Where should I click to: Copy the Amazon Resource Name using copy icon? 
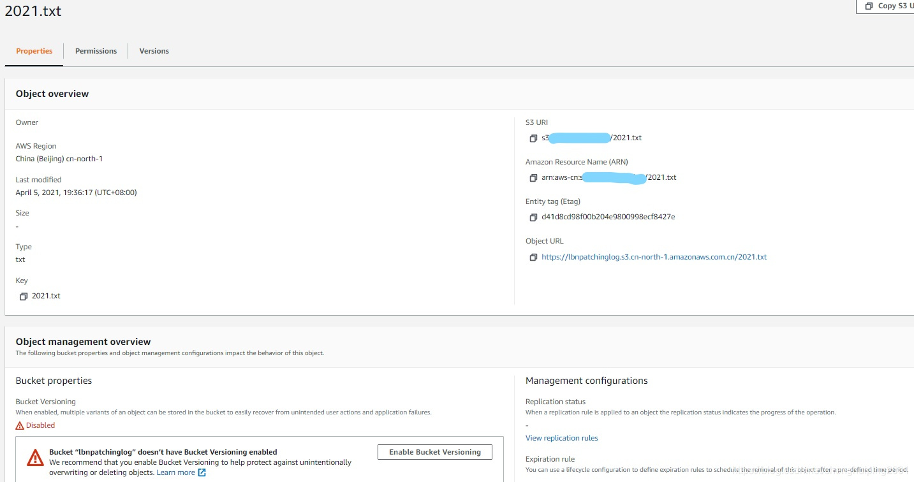(x=533, y=177)
